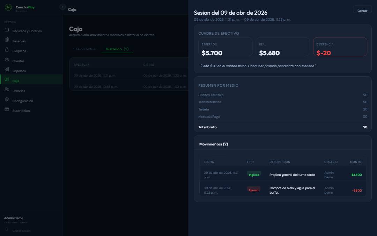Screen dimensions: 377x236
Task: Click the Admin Demo profile name
Action: [x=14, y=218]
